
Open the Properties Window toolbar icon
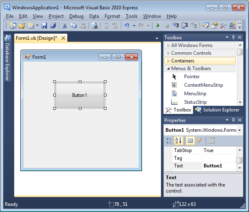tap(215, 26)
